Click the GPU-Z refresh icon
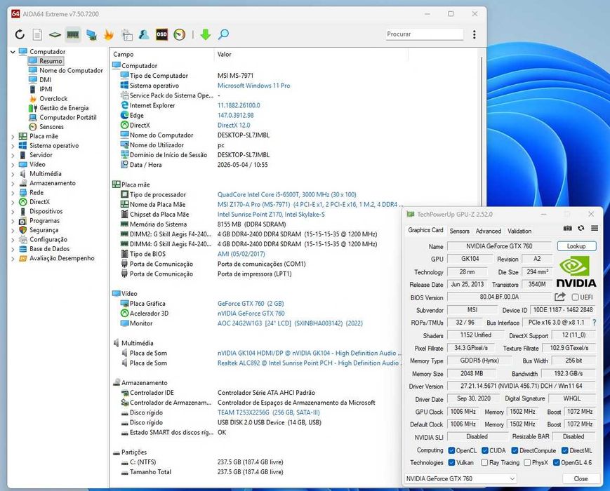Viewport: 610px width, 491px height. tap(581, 228)
